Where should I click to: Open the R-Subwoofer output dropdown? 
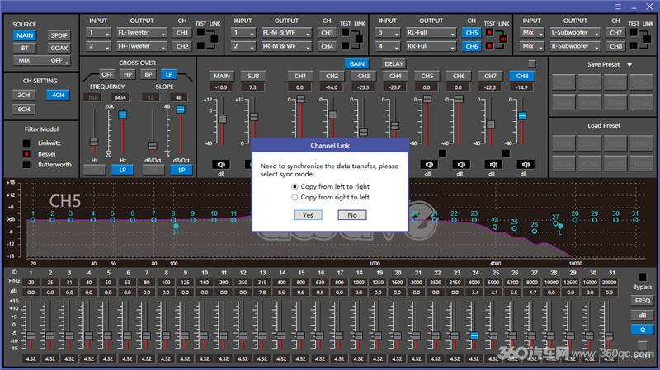point(575,46)
